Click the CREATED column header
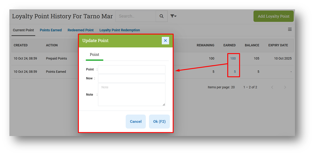 coord(21,45)
